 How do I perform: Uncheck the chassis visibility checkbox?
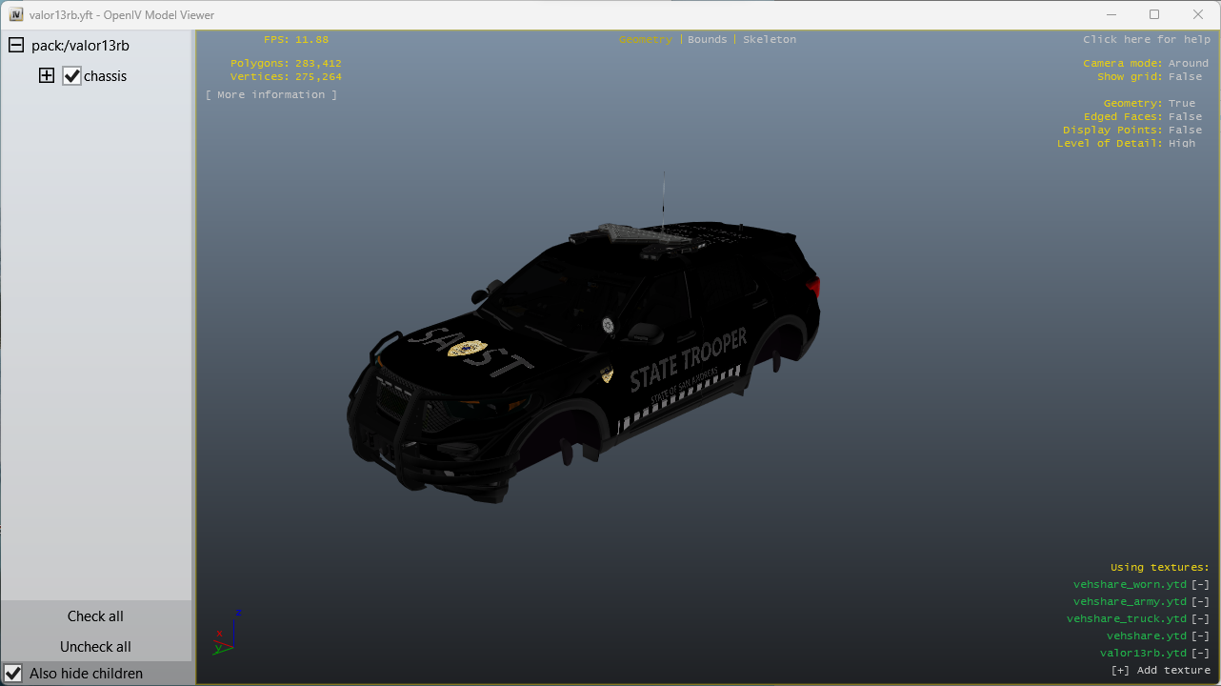pos(72,76)
